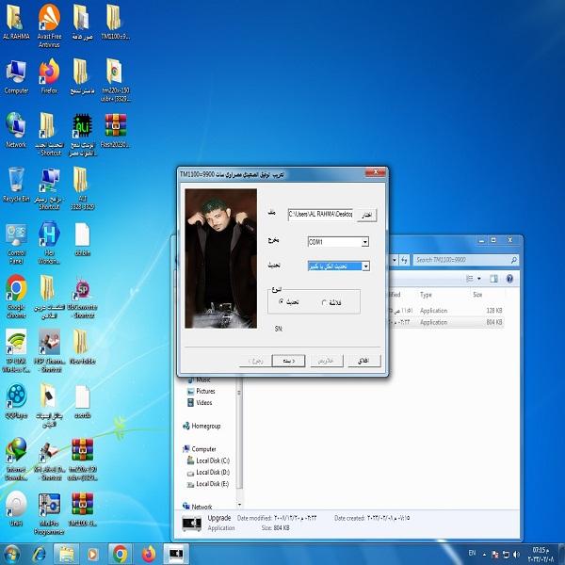Open the Internet Download Manager shortcut
Image resolution: width=565 pixels, height=565 pixels.
click(16, 460)
